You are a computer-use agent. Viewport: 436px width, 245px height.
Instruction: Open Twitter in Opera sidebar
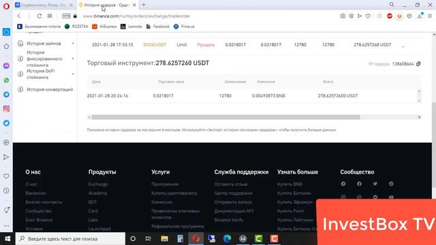[x=6, y=123]
